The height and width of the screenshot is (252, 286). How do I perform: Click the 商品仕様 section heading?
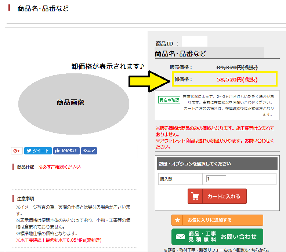point(26,167)
